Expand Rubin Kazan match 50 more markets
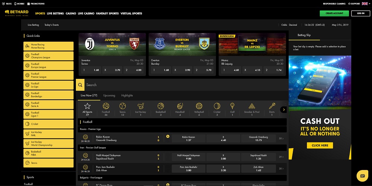This screenshot has width=372, height=186. (x=281, y=138)
